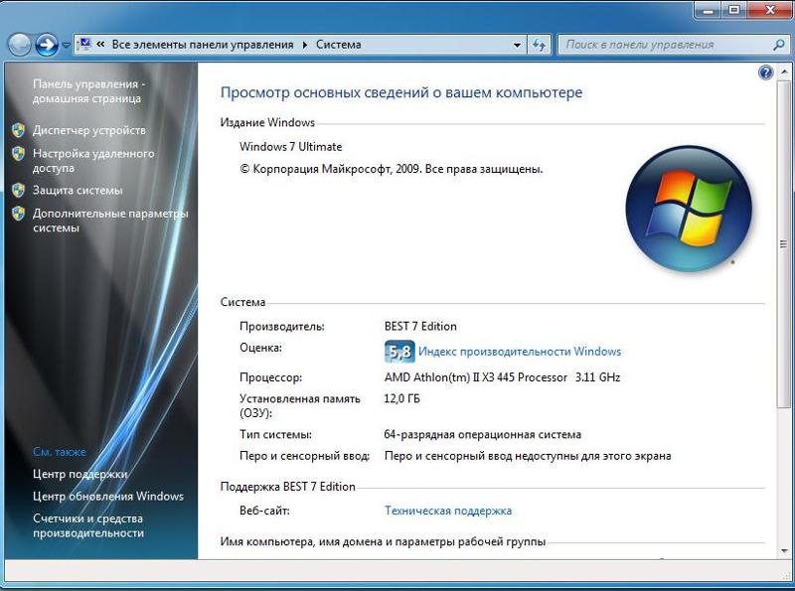Click the control panel icon in address bar

point(84,44)
